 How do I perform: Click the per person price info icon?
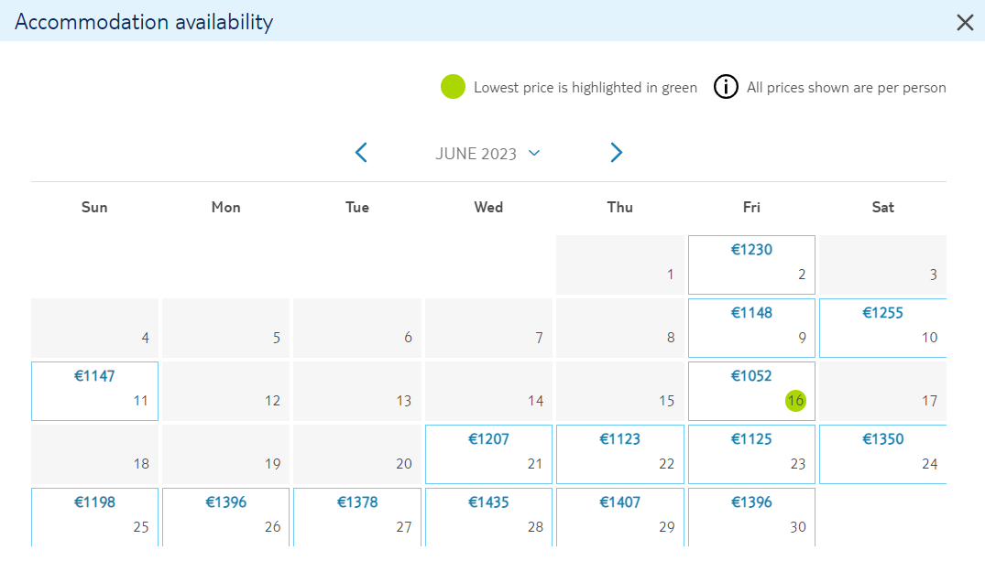pyautogui.click(x=726, y=87)
